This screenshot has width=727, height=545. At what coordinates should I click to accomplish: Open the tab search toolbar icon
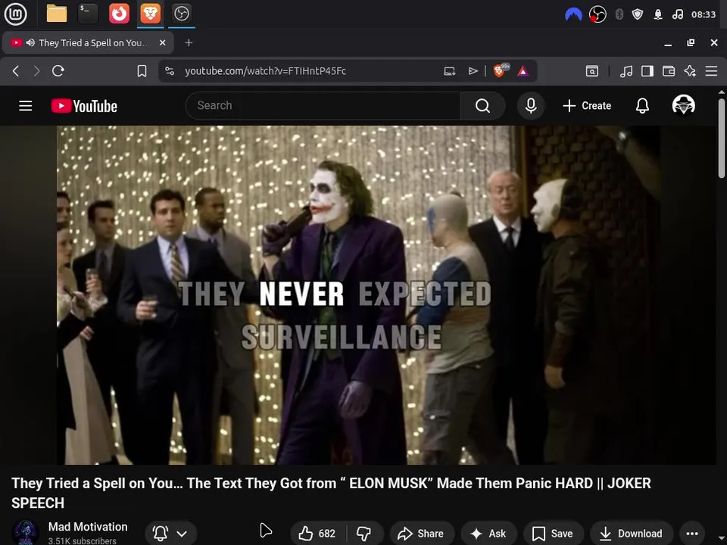592,71
